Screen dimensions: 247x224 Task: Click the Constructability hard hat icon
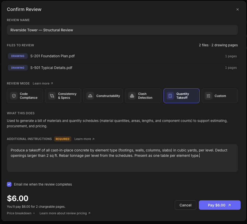pyautogui.click(x=90, y=96)
